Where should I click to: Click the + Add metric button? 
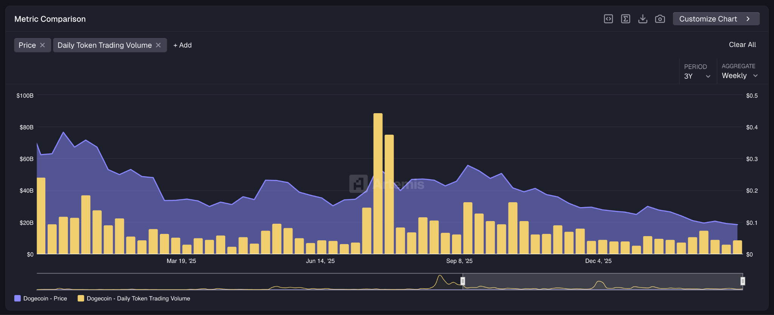tap(183, 45)
